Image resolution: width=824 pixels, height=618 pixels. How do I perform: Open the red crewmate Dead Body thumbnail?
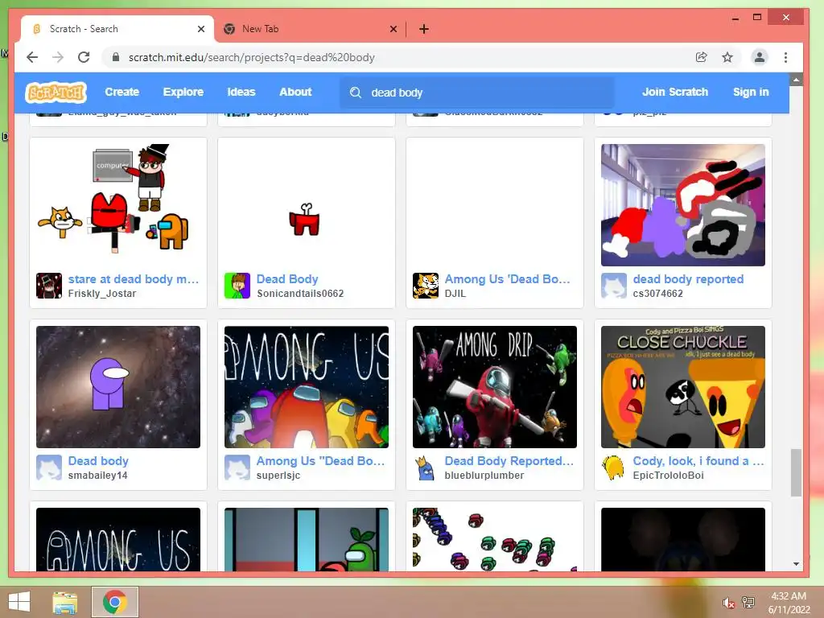click(307, 205)
